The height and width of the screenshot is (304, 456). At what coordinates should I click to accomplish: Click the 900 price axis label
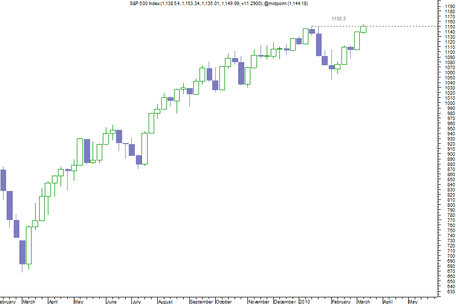[x=451, y=154]
